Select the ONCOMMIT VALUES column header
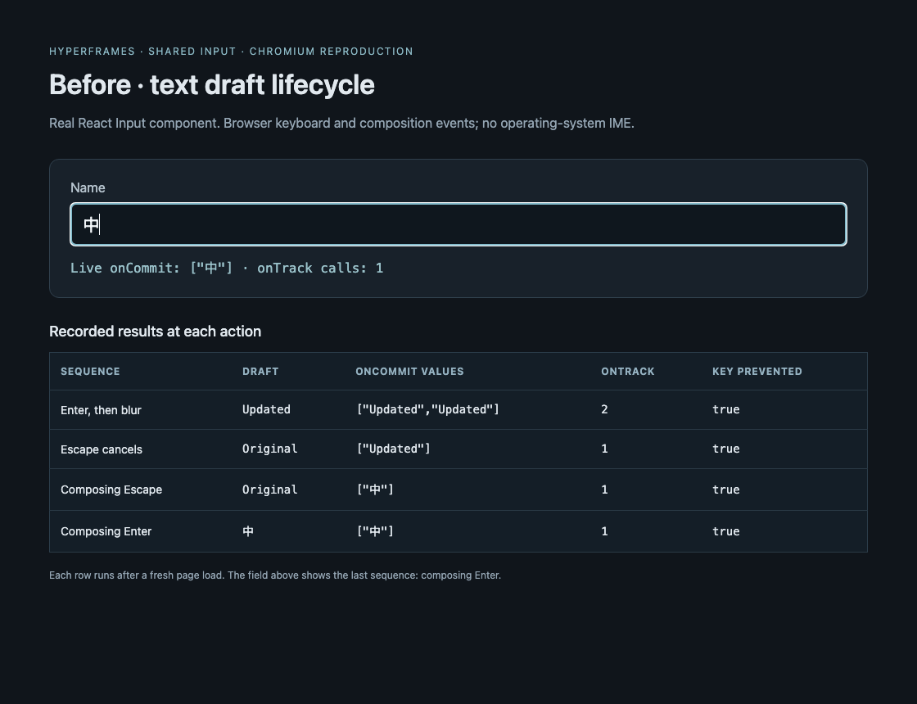 409,372
